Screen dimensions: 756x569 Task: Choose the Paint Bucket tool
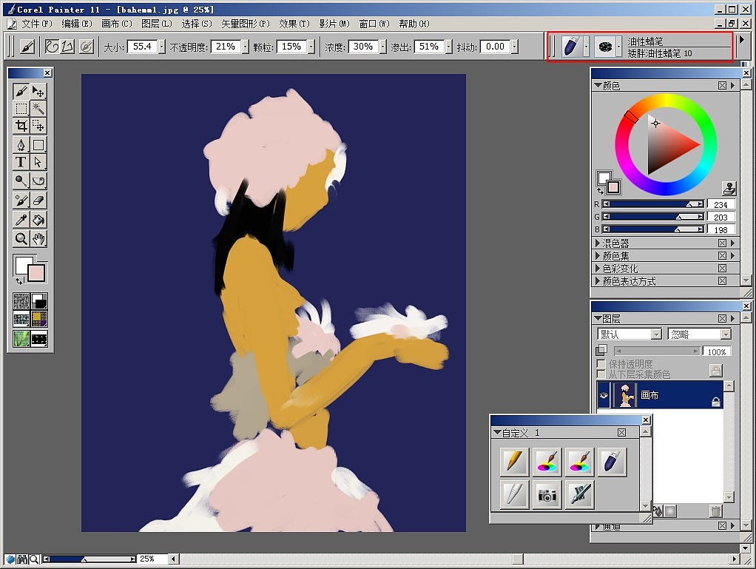pos(38,220)
